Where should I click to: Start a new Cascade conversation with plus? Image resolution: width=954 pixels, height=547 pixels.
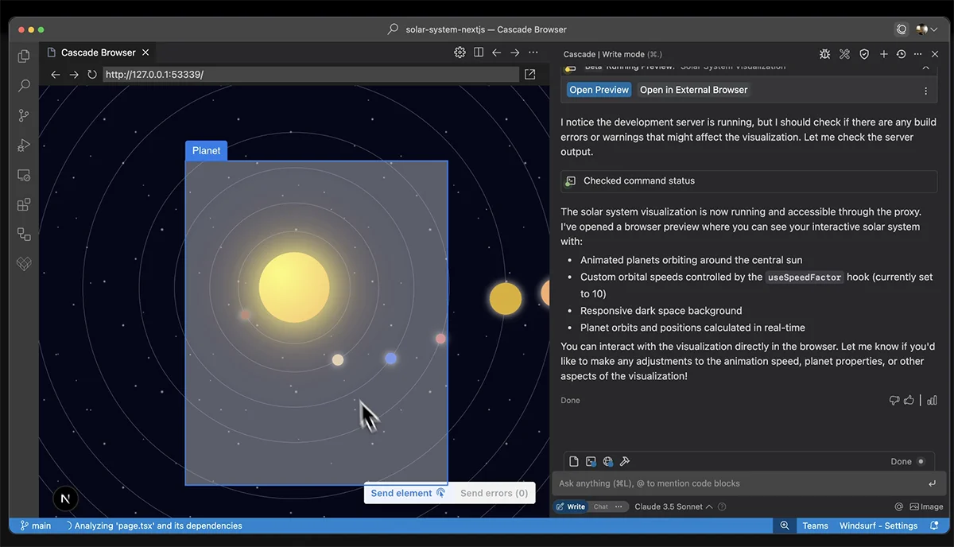point(883,54)
